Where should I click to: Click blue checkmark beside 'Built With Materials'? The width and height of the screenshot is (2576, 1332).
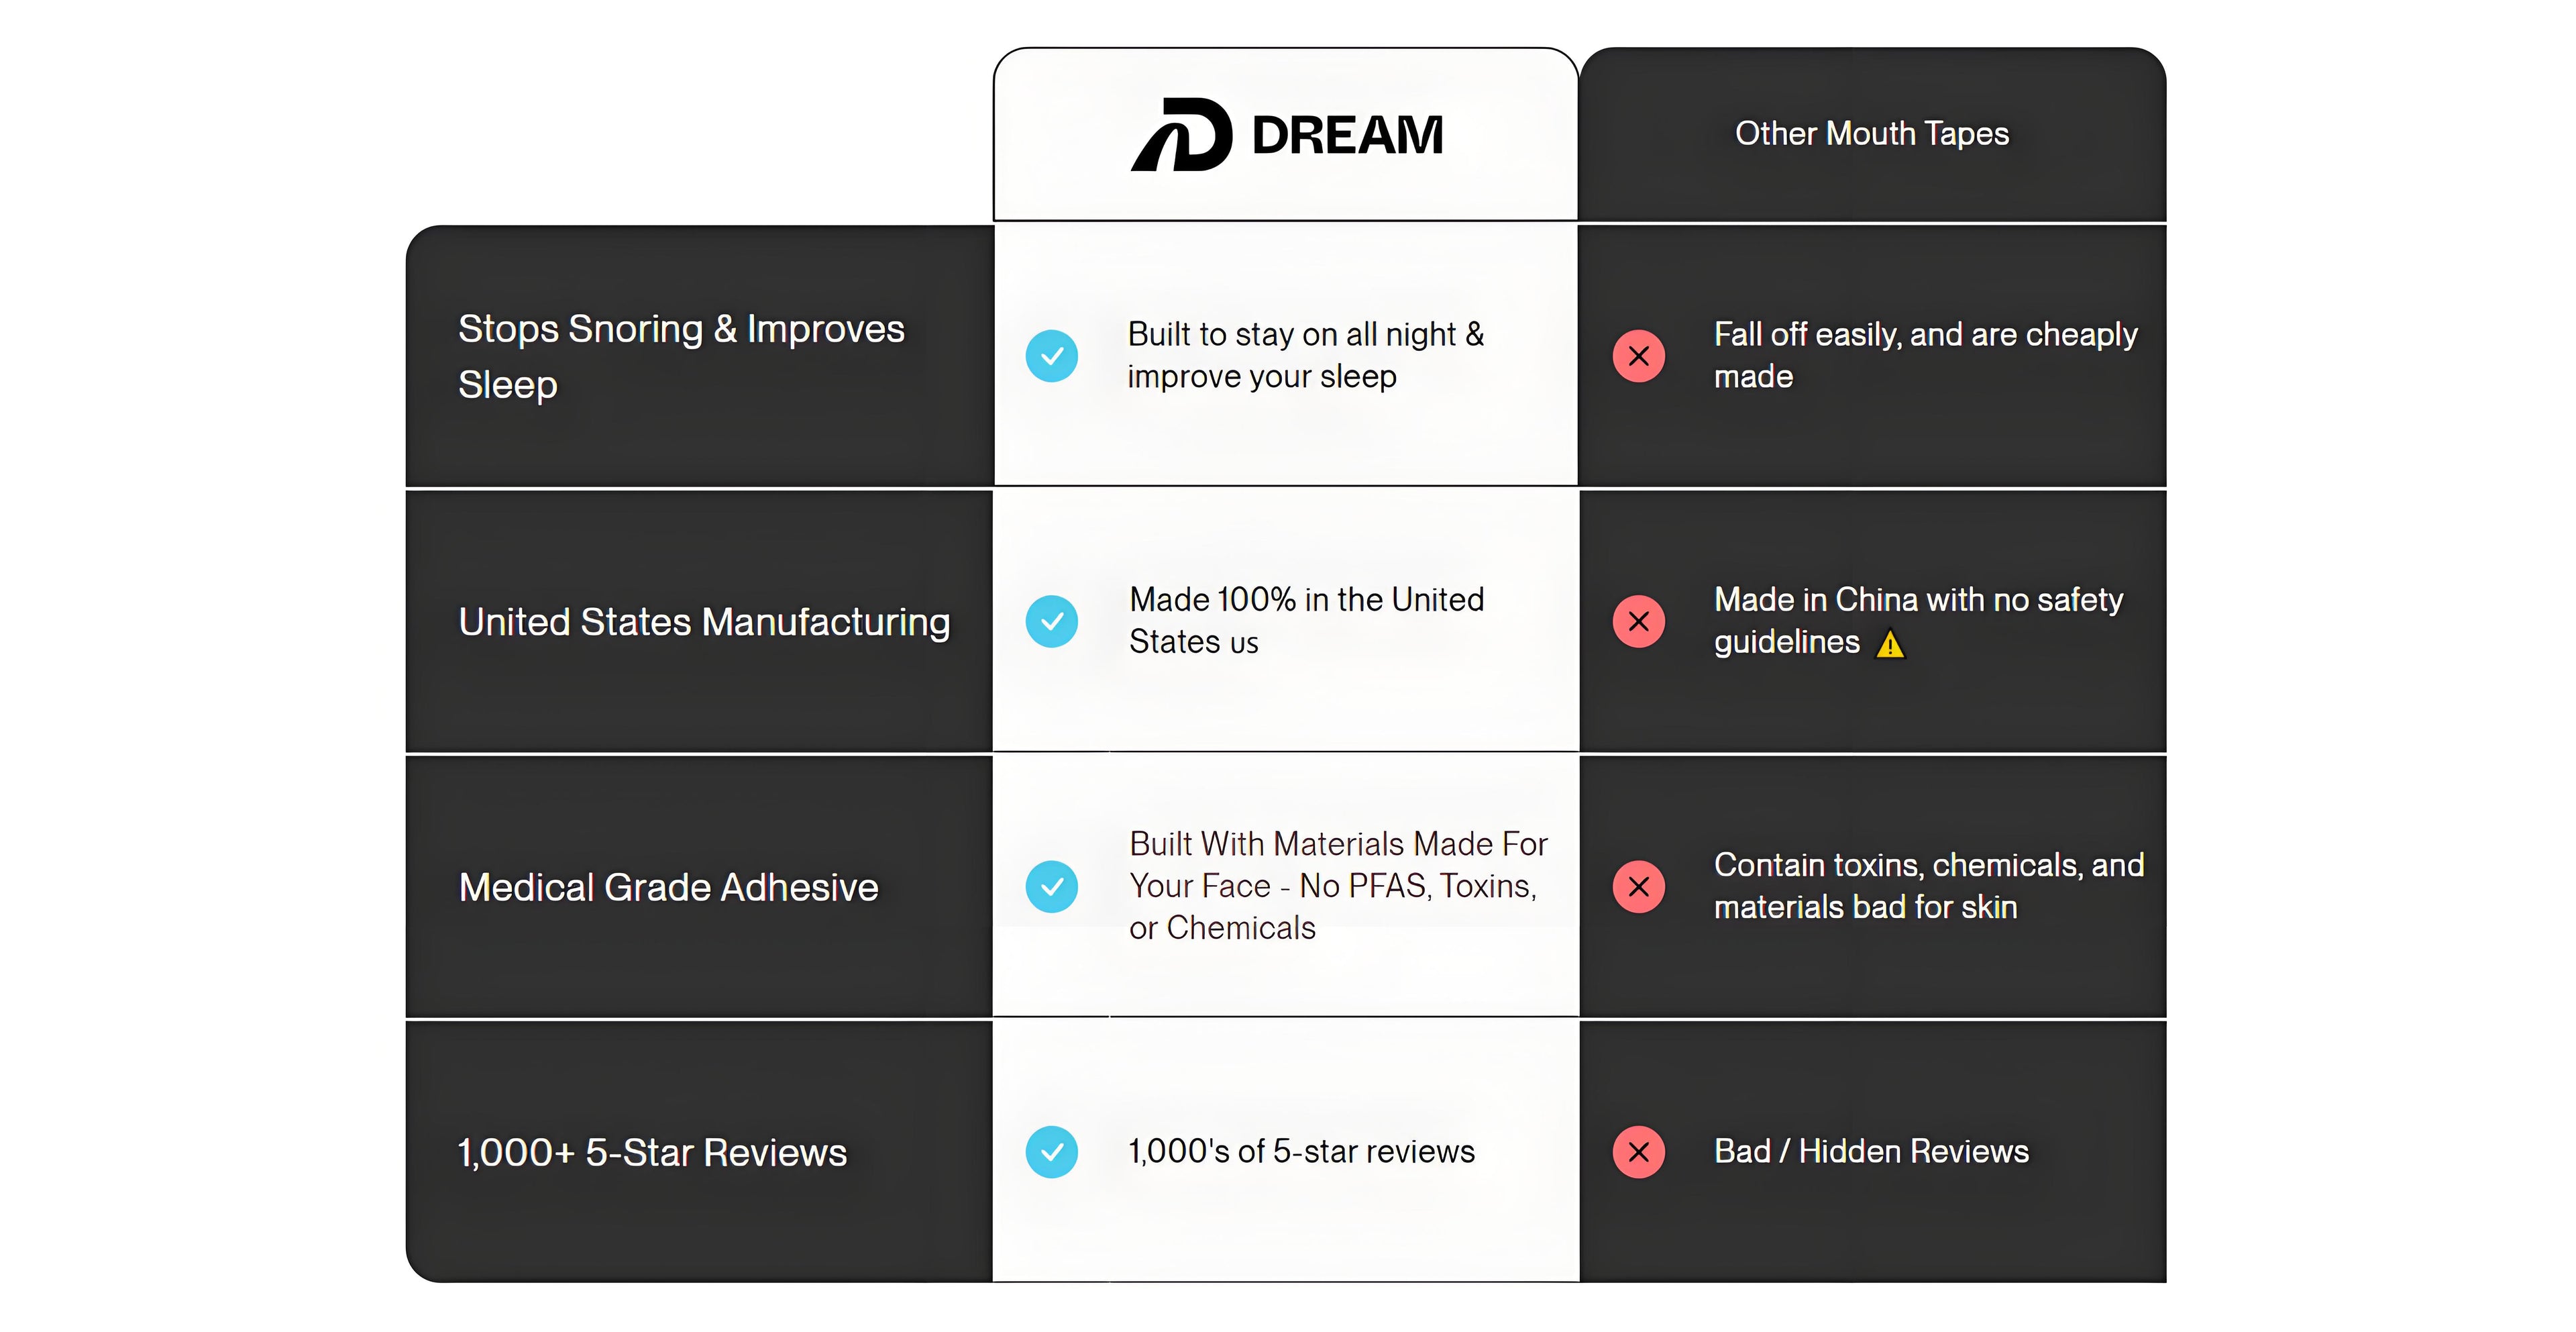click(x=1052, y=886)
